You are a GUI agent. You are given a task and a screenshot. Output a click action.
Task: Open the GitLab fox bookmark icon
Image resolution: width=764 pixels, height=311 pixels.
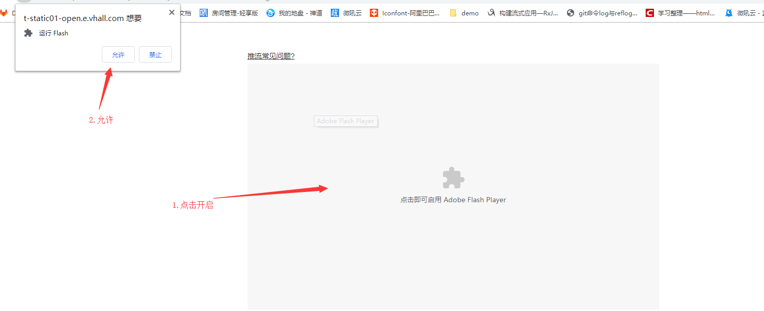pos(4,13)
